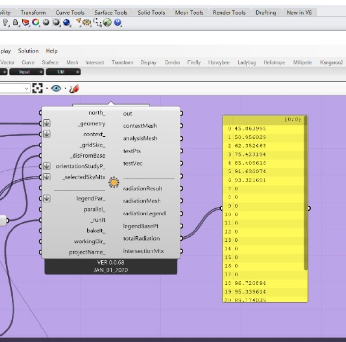The width and height of the screenshot is (346, 342).
Task: Click the totalRadiation output label
Action: (x=141, y=239)
